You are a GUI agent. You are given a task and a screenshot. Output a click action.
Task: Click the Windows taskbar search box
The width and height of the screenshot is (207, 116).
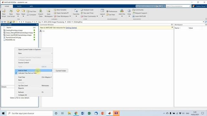(x=30, y=113)
